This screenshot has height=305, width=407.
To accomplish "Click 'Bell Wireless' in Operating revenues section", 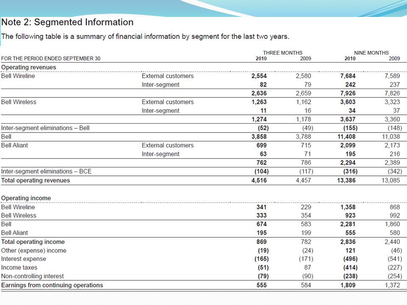I will [19, 102].
